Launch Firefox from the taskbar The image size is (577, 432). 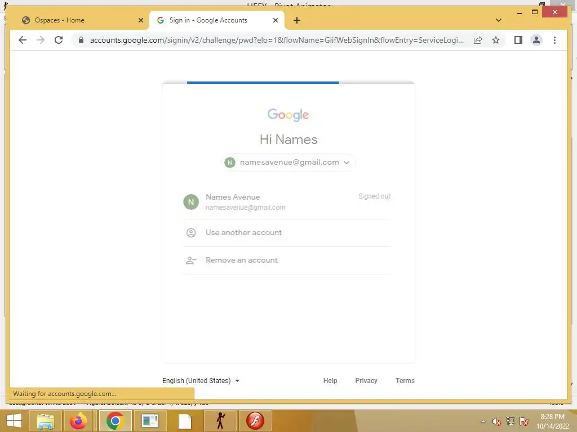pos(78,421)
